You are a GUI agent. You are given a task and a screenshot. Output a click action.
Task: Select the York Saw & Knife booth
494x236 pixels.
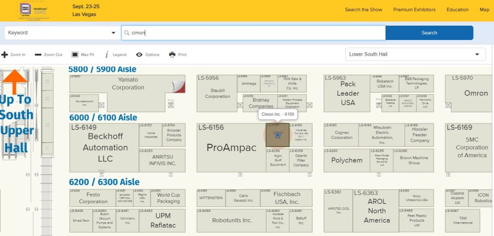[x=292, y=83]
